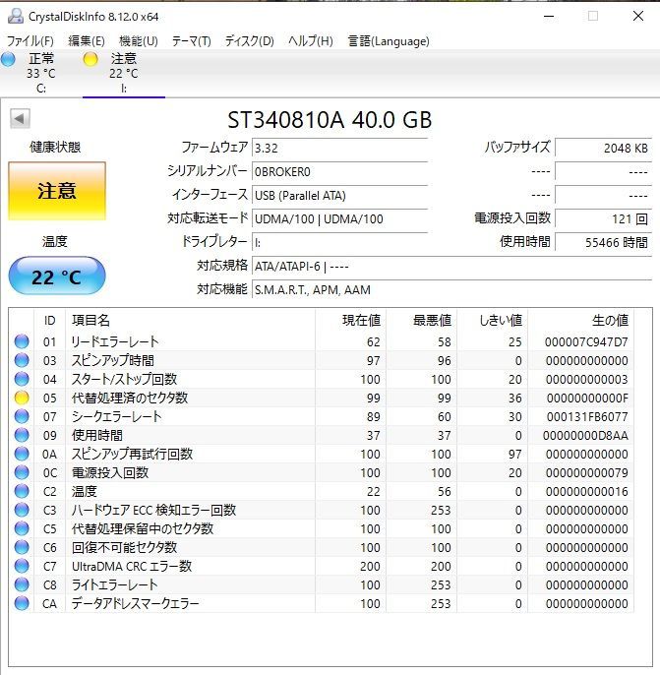Open the ヘルプ(H) menu
This screenshot has height=675, width=660.
click(311, 41)
